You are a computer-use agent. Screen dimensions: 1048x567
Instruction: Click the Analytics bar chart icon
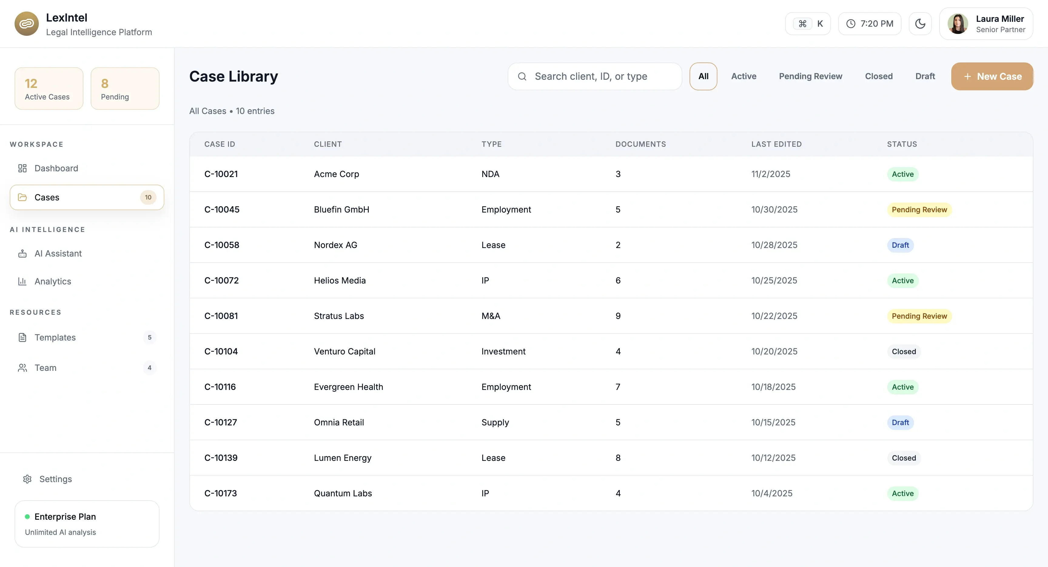click(x=22, y=281)
